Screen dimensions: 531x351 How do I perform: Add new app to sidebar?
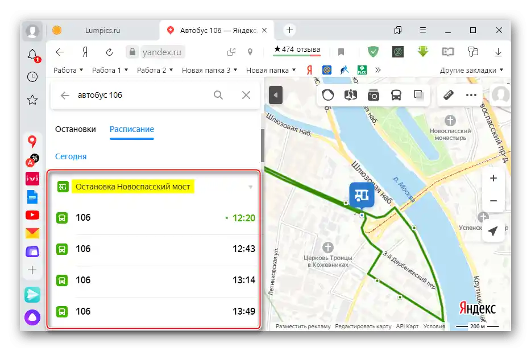click(x=32, y=270)
